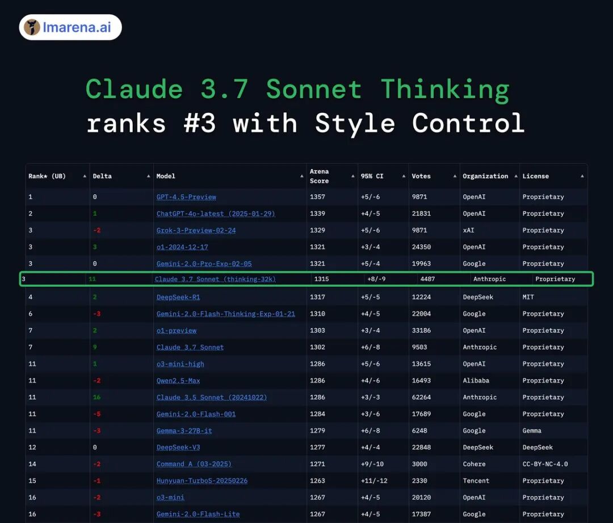The height and width of the screenshot is (523, 613).
Task: Open the Grok-3-Preview-02-24 link
Action: pos(196,230)
